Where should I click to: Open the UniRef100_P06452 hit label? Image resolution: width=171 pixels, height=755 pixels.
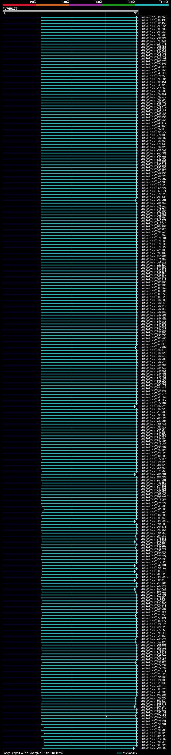(153, 23)
